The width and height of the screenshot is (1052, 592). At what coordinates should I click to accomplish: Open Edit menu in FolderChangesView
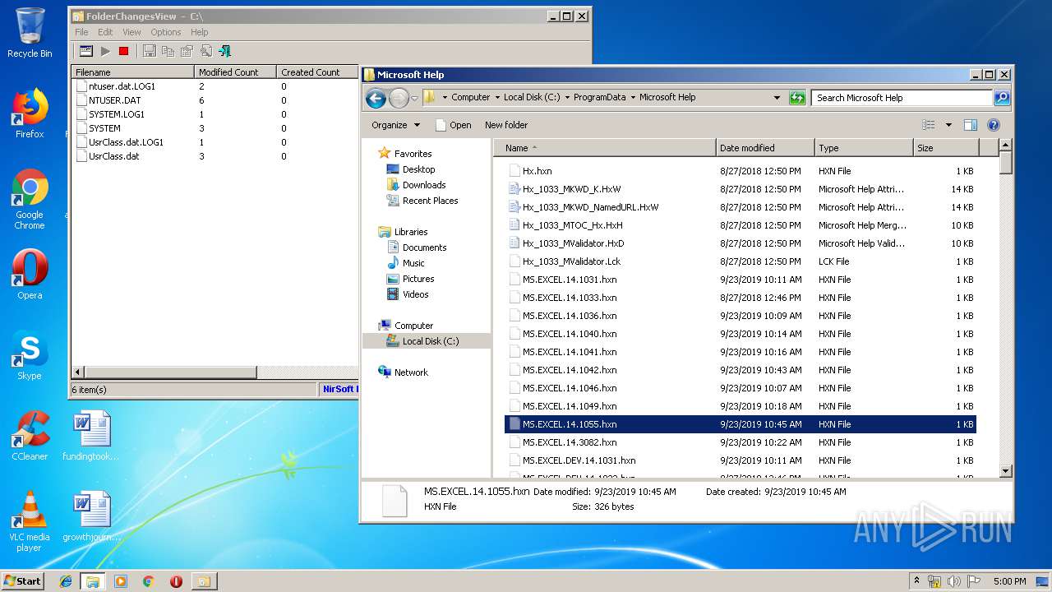[105, 32]
